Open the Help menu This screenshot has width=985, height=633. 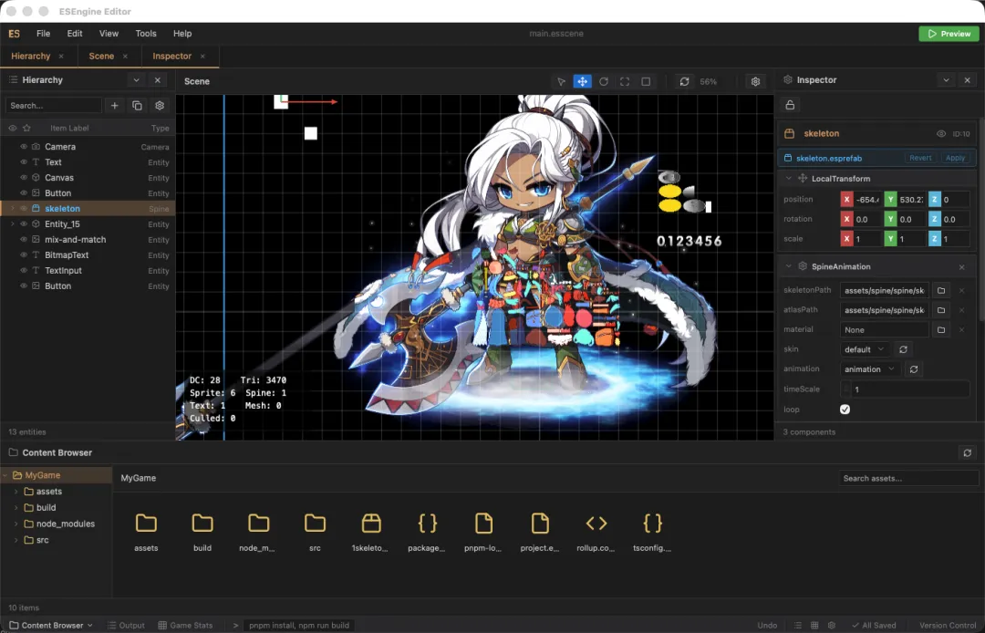pos(182,34)
